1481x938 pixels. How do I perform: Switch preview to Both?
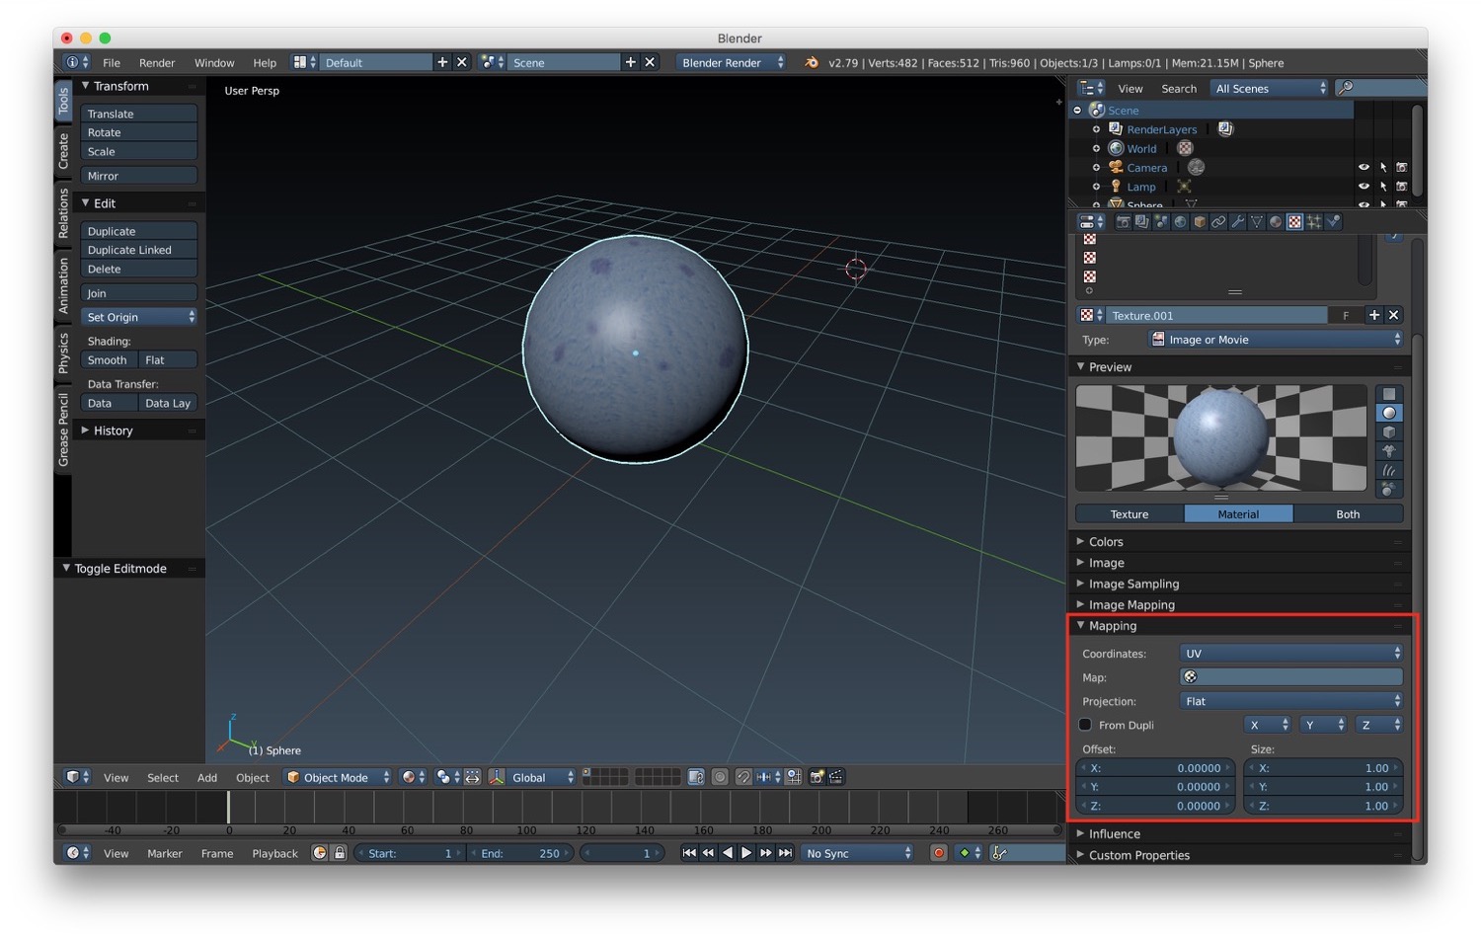point(1348,514)
